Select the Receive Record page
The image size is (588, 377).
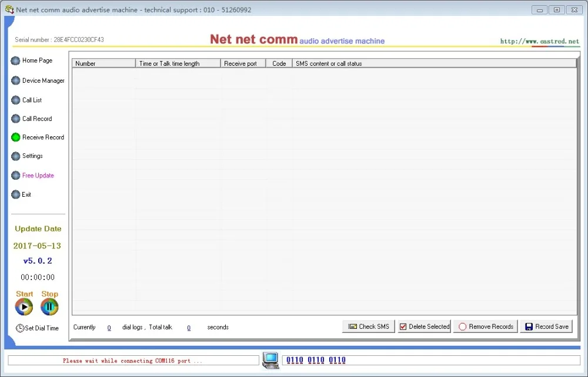(x=43, y=137)
